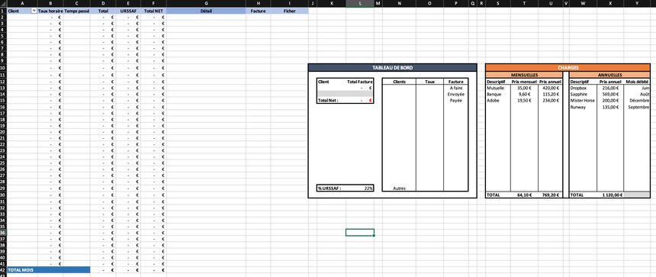Click the 'Mois débité' header cell
Screen dimensions: 656x277
click(x=637, y=82)
